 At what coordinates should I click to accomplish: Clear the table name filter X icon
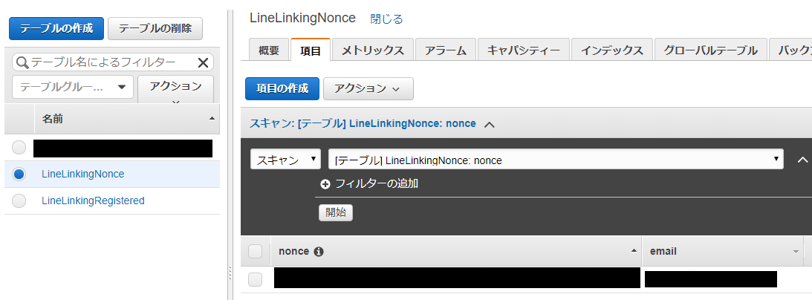(x=203, y=62)
